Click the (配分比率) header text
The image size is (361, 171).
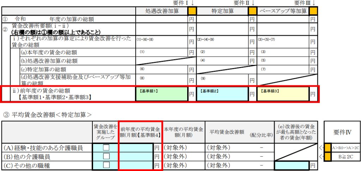coord(261,135)
